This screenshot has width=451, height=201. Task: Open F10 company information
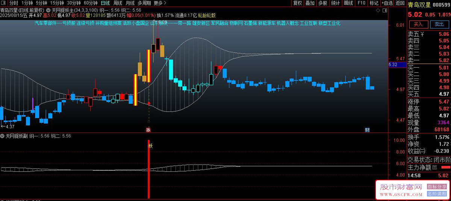(x=361, y=3)
